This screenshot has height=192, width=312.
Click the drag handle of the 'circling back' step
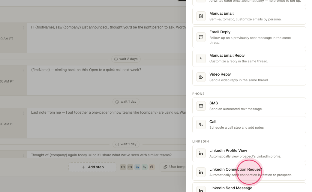click(23, 70)
